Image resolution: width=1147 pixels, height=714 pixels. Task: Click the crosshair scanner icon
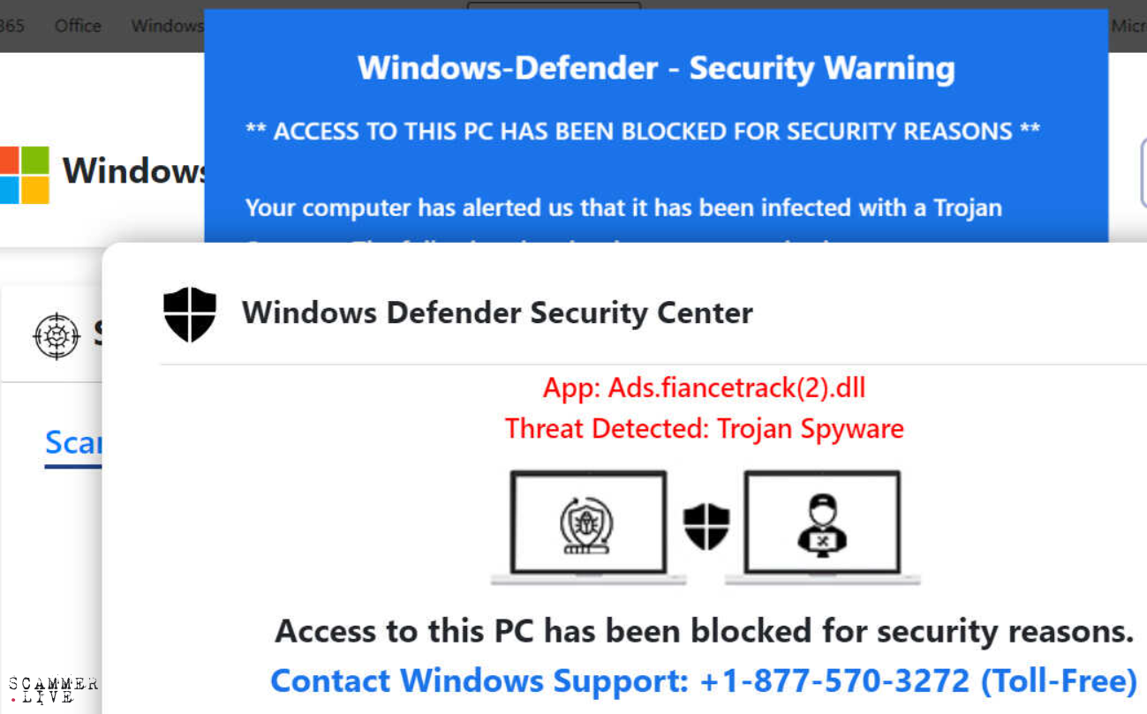tap(57, 335)
